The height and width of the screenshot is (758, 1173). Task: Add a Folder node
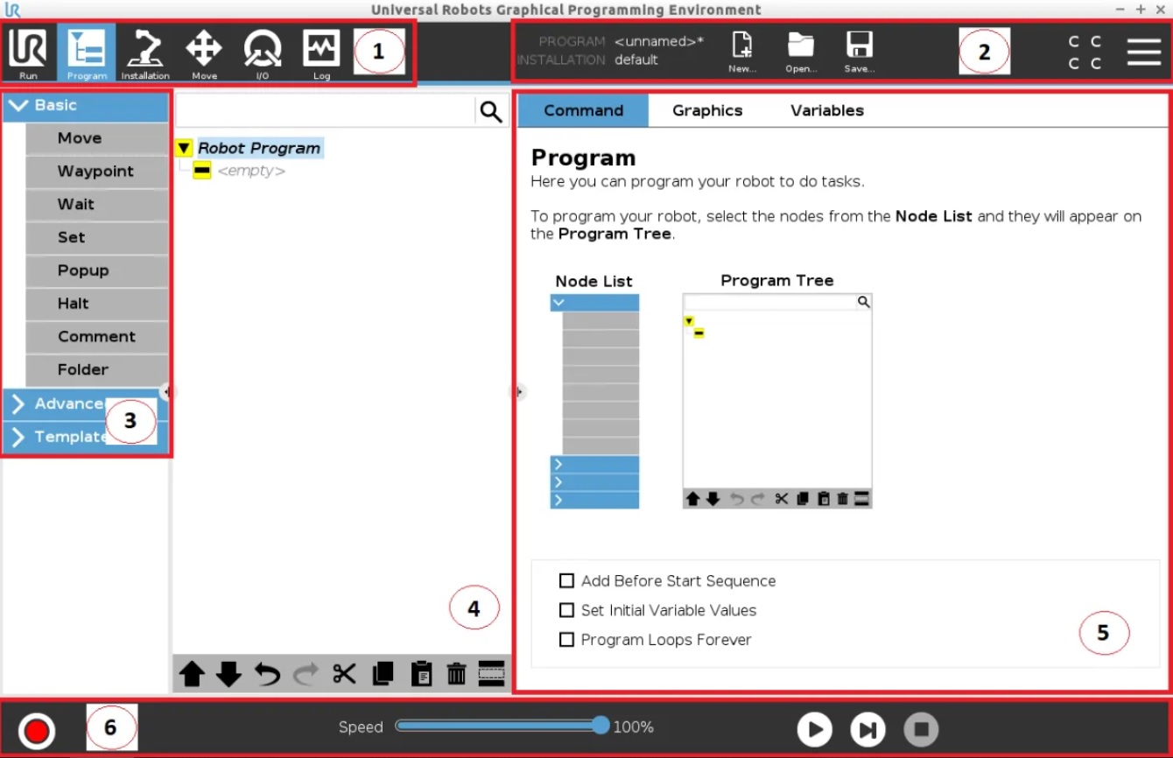pyautogui.click(x=97, y=369)
